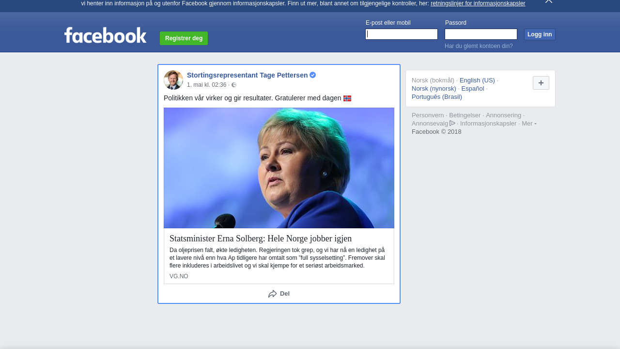620x349 pixels.
Task: Click the Facebook logo
Action: tap(105, 35)
